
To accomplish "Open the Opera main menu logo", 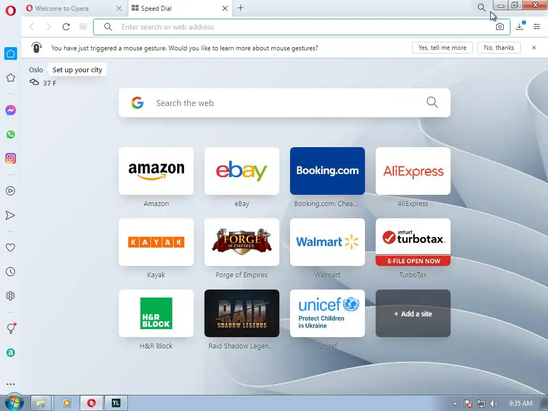I will (11, 11).
